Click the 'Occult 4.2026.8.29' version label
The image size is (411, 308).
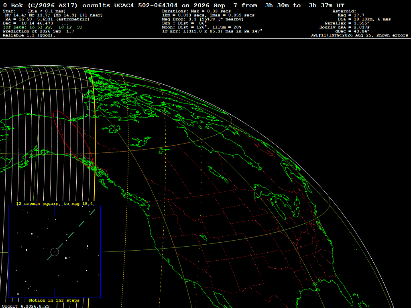point(26,306)
